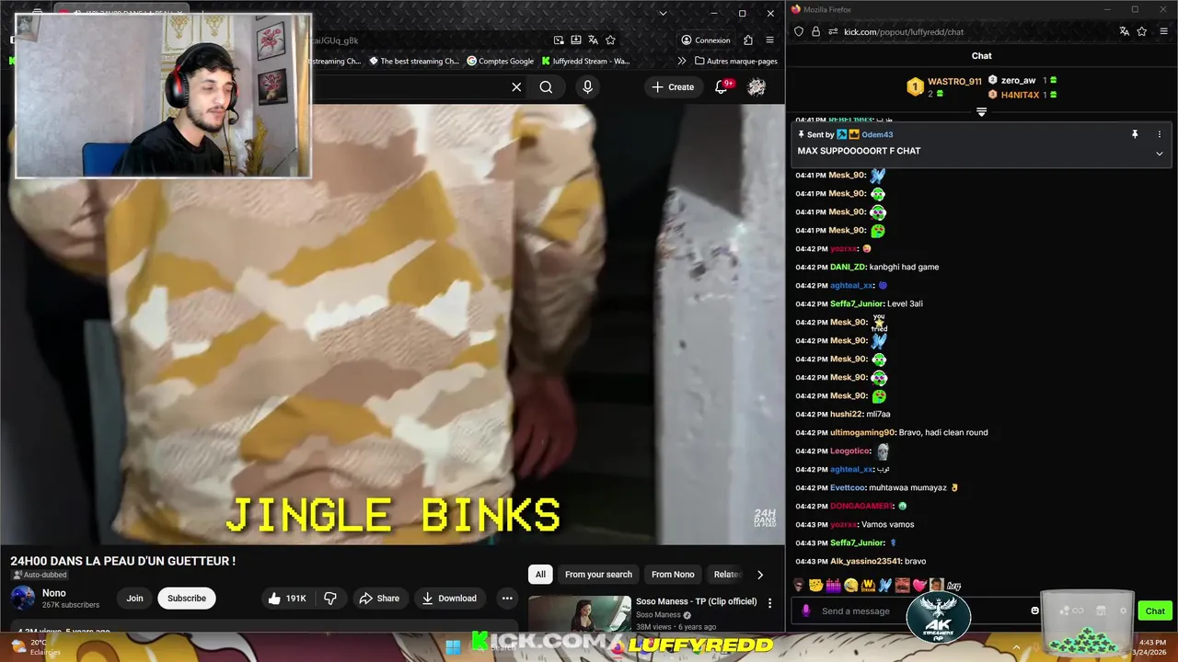Click the green Chat send button
The height and width of the screenshot is (662, 1178).
pyautogui.click(x=1155, y=611)
